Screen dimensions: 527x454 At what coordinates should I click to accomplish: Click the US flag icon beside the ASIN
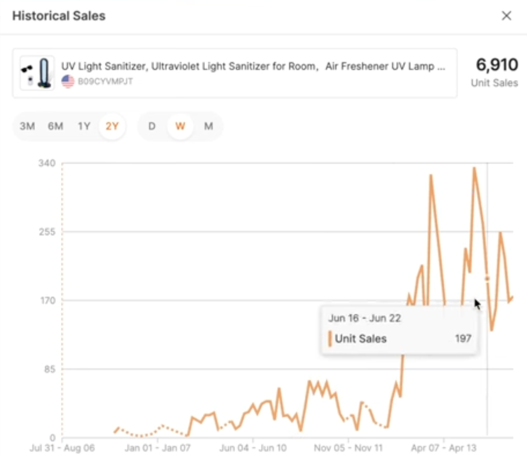[67, 81]
